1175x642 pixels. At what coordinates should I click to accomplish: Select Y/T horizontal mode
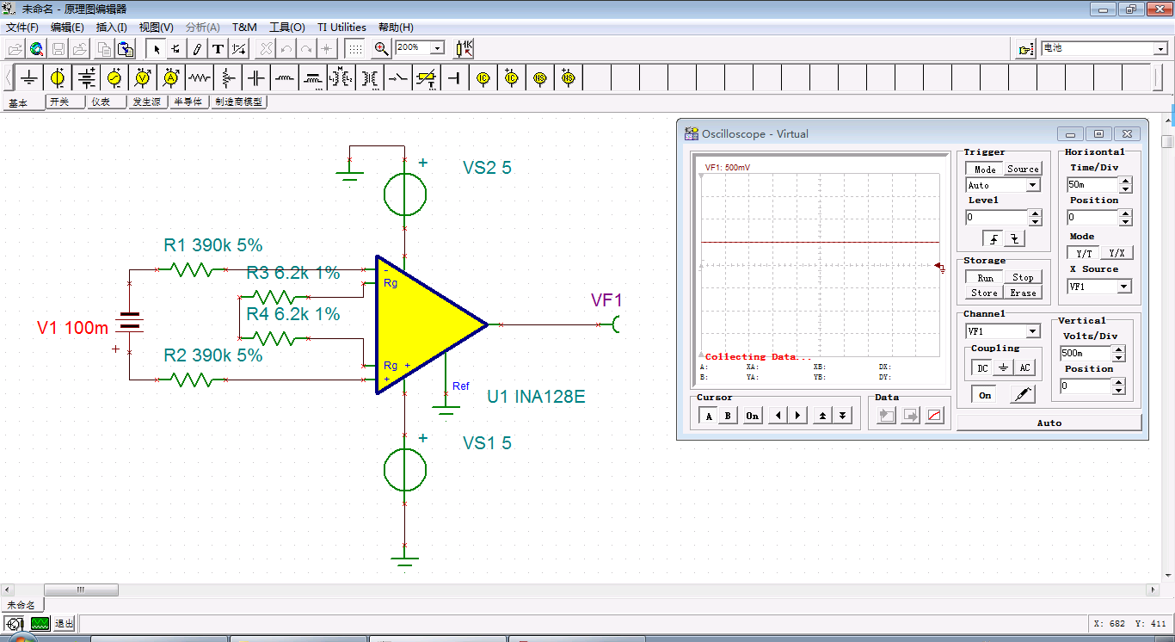pos(1084,254)
